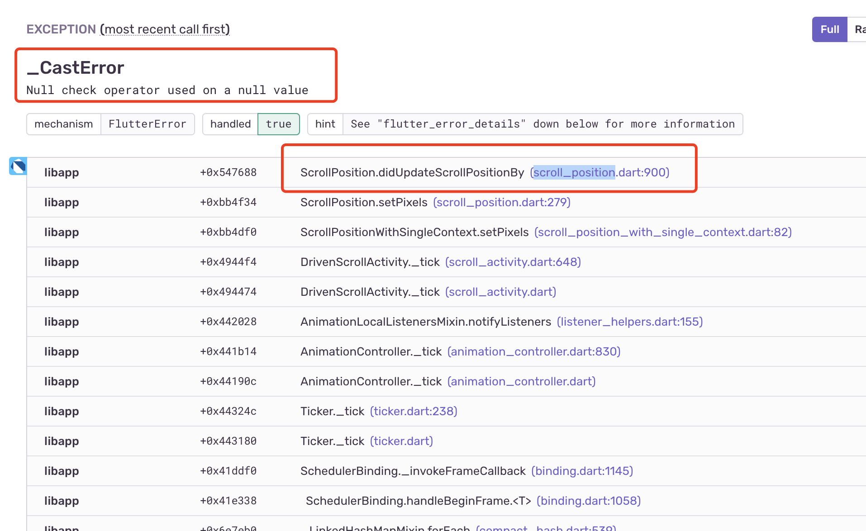Select the Full stack trace view

tap(829, 29)
